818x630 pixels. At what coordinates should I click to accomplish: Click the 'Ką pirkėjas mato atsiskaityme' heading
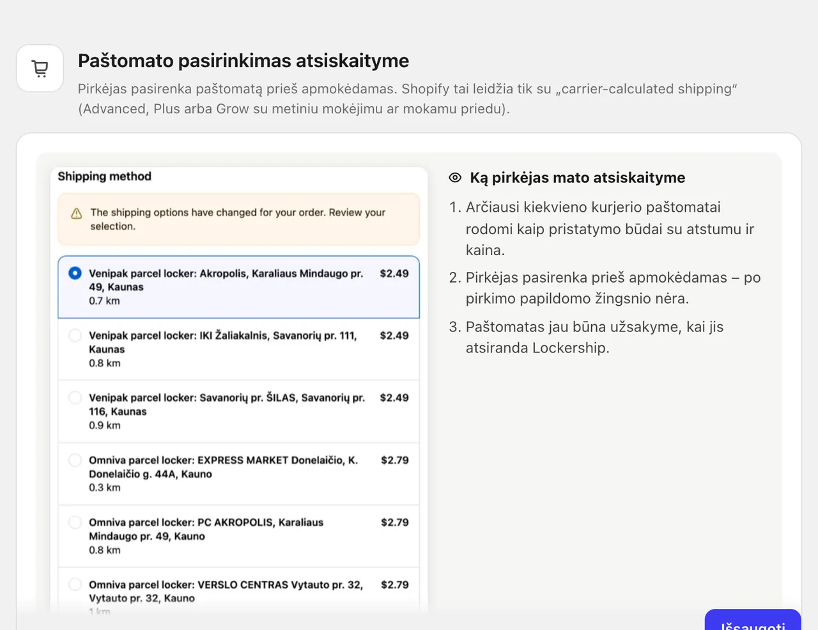coord(578,178)
